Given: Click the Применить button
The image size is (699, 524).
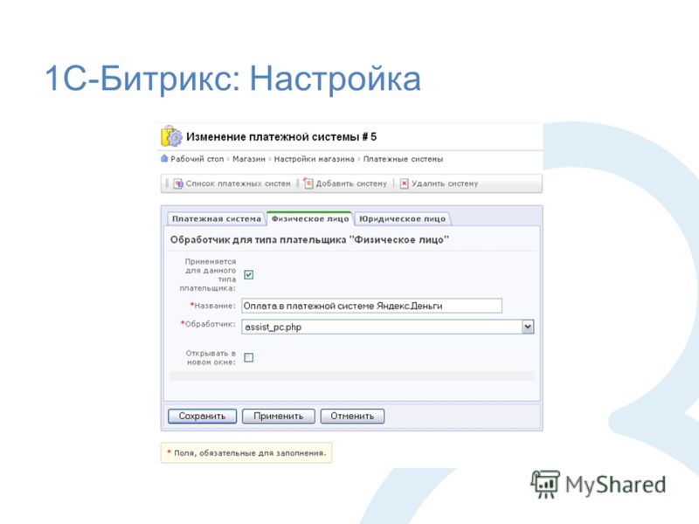Looking at the screenshot, I should pos(278,417).
